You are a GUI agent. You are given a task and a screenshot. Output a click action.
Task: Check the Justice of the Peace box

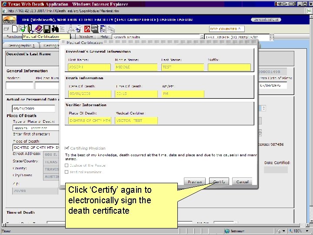tap(67, 165)
